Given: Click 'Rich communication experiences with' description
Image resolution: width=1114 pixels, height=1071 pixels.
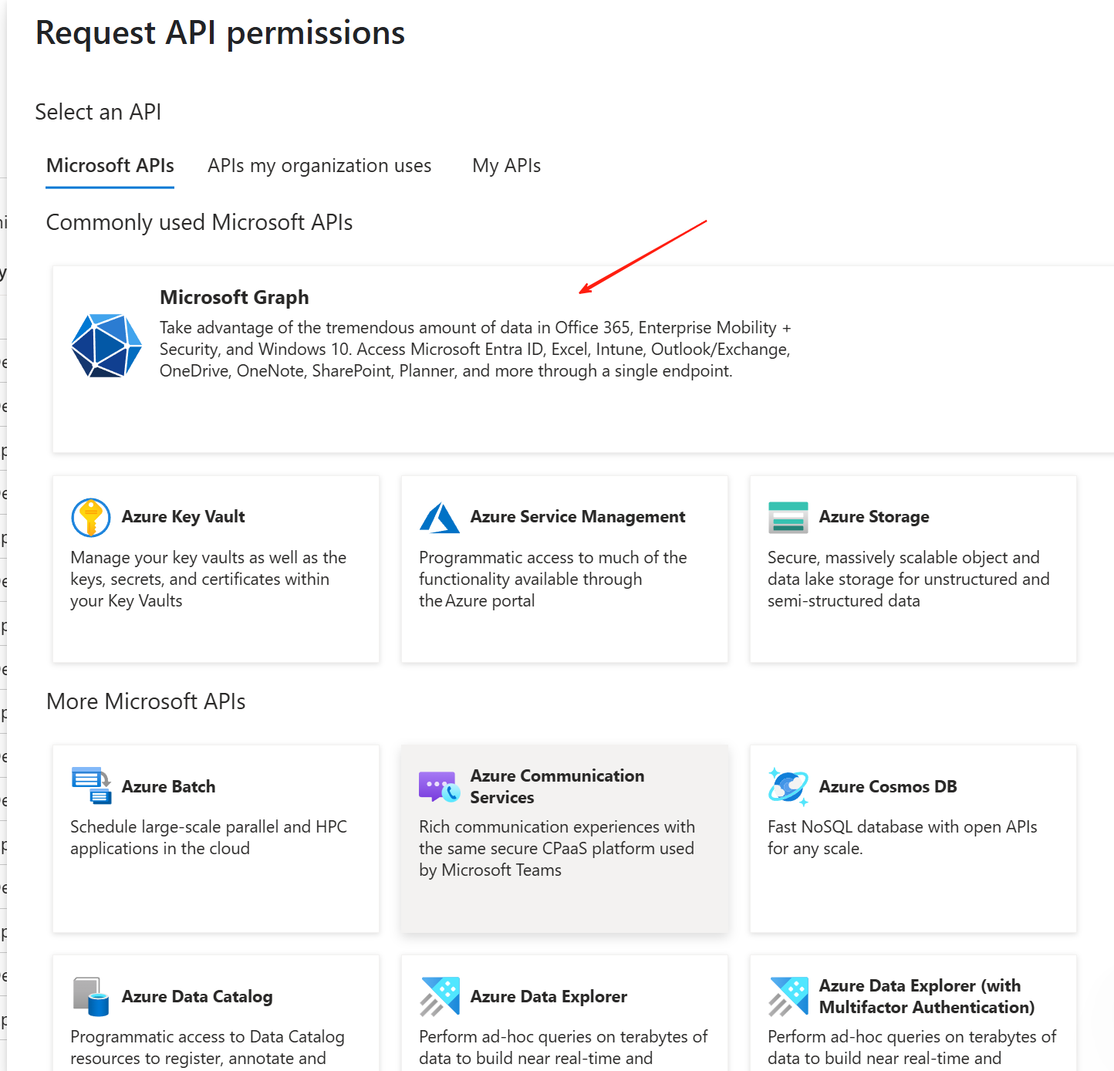Looking at the screenshot, I should [557, 848].
